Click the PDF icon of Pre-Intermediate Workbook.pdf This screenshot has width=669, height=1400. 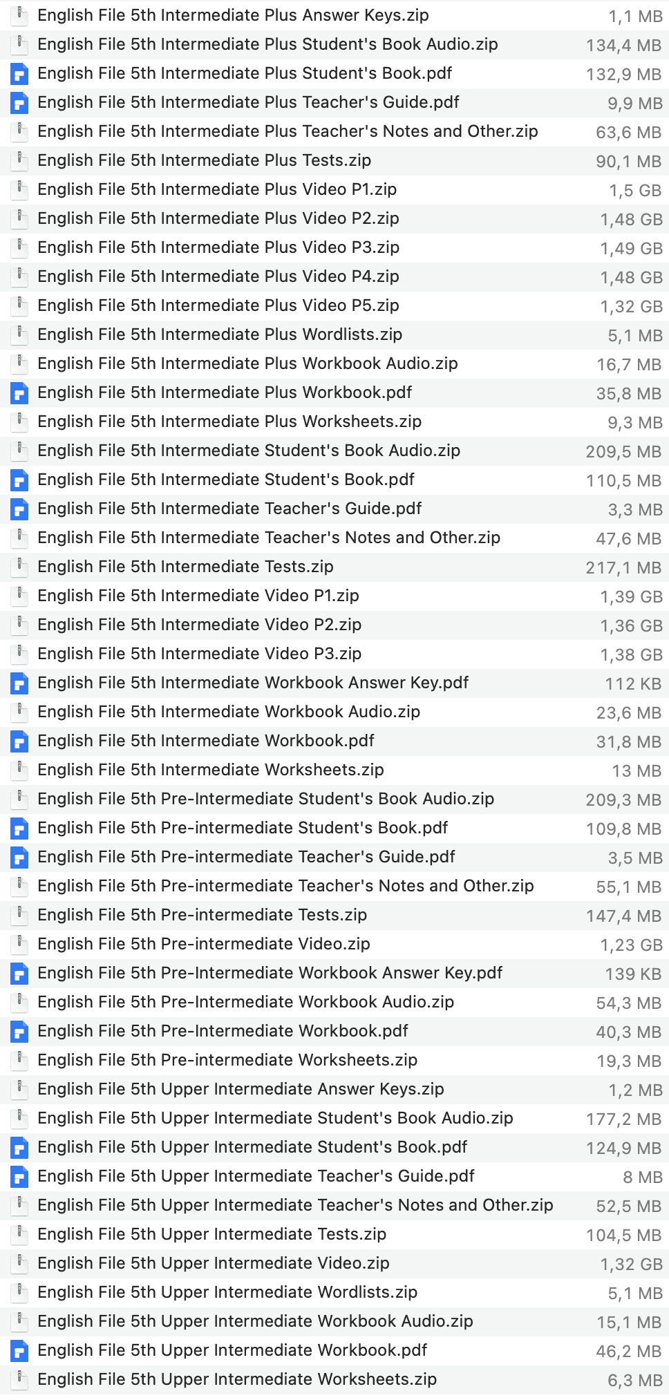20,1031
